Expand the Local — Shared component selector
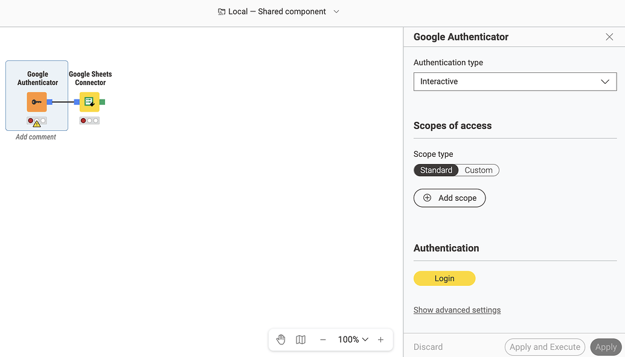 tap(336, 11)
